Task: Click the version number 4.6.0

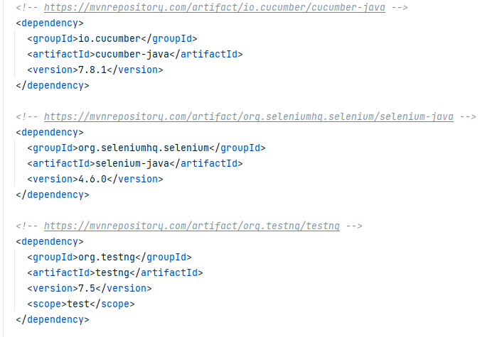Action: 88,179
